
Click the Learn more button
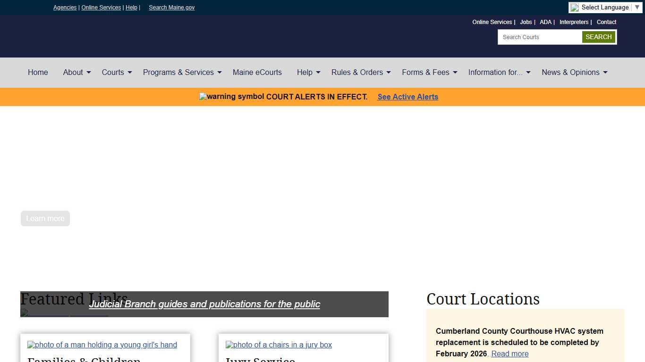click(x=45, y=218)
